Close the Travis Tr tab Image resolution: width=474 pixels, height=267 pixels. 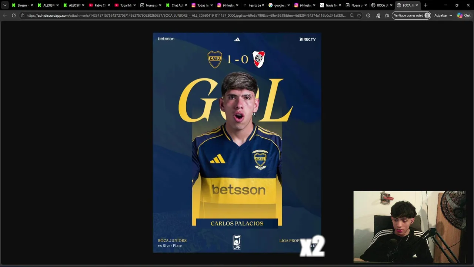pos(340,5)
